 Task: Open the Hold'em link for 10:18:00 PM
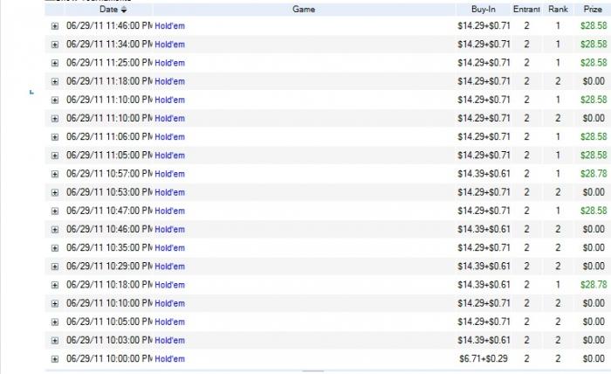point(169,285)
